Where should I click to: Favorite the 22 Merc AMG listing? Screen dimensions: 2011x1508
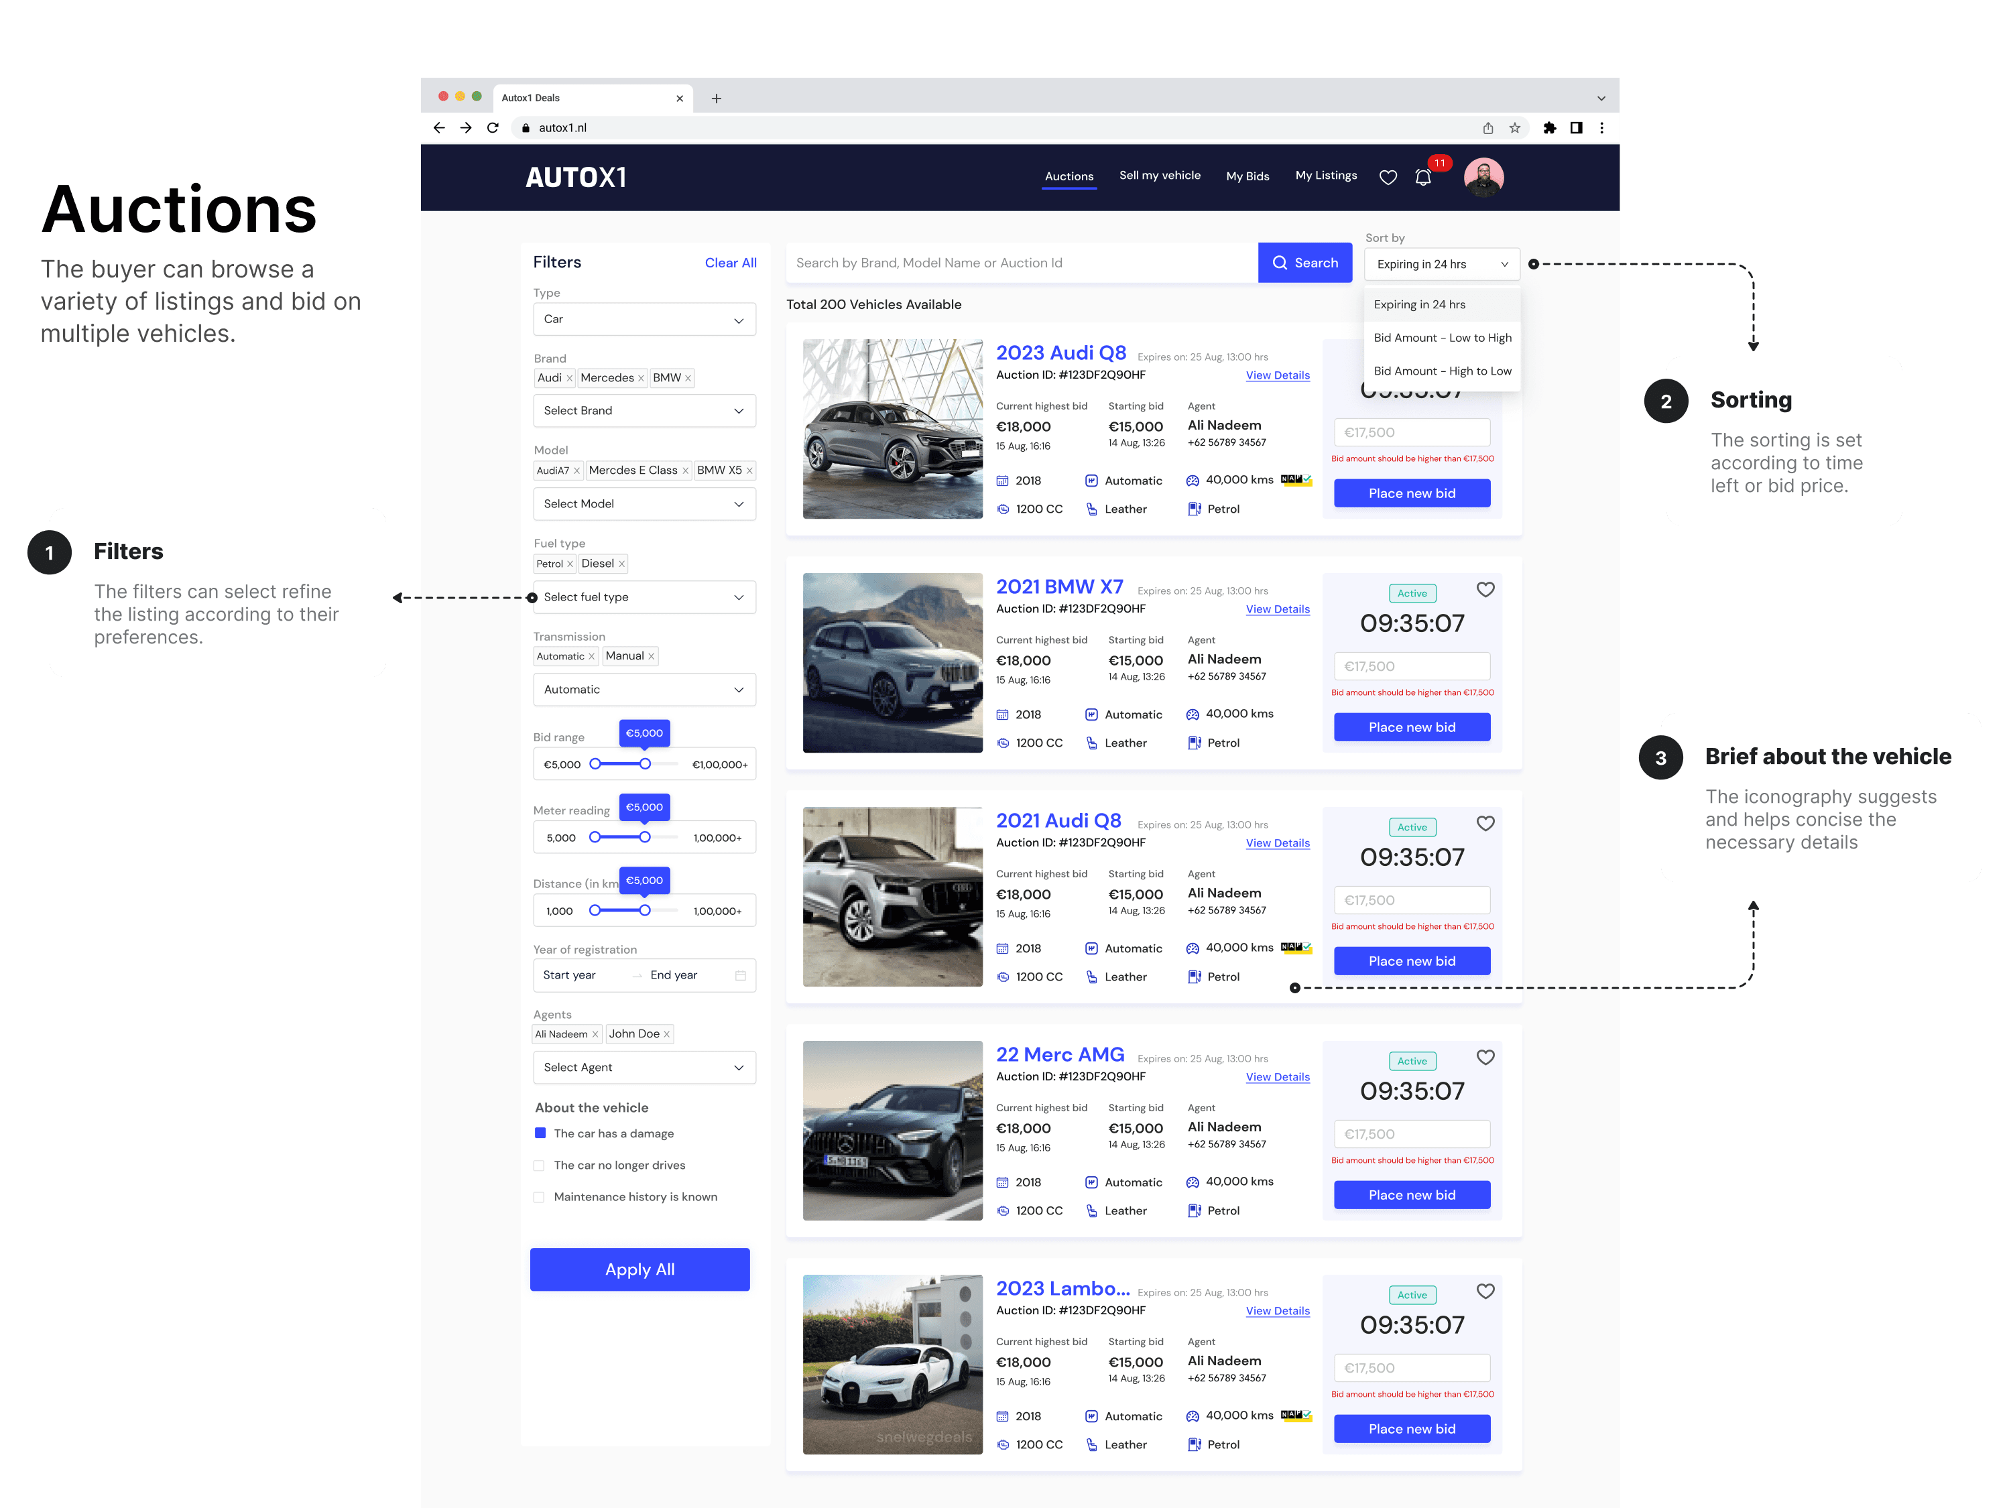(x=1485, y=1056)
